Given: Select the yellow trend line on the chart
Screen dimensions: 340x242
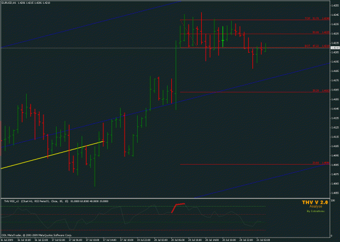Looking at the screenshot, I should pos(52,155).
